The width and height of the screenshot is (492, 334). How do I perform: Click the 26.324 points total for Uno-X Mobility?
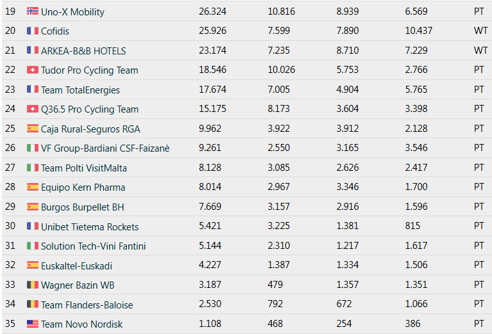212,12
